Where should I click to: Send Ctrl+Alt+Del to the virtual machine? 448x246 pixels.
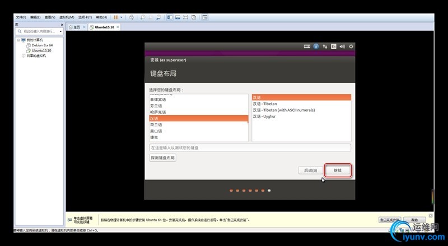[132, 17]
